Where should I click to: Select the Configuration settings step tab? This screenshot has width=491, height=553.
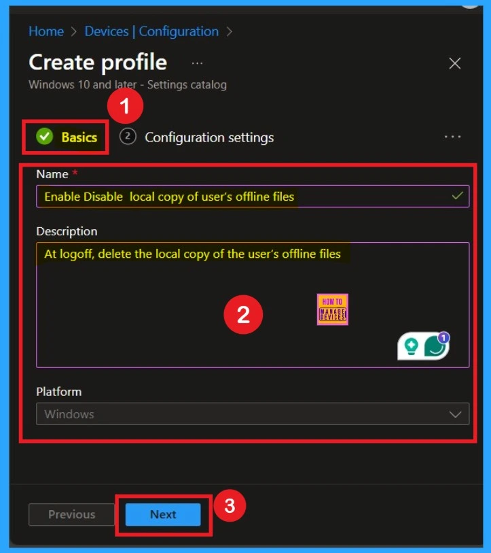[196, 137]
